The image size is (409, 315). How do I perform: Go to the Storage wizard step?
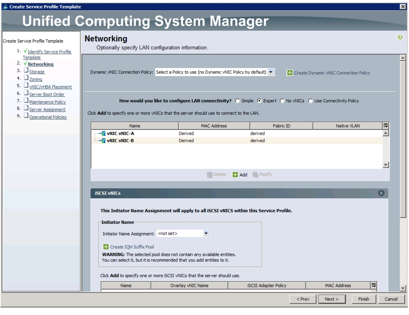pyautogui.click(x=37, y=72)
